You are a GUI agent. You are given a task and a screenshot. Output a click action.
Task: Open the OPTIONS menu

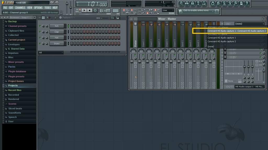coord(38,8)
